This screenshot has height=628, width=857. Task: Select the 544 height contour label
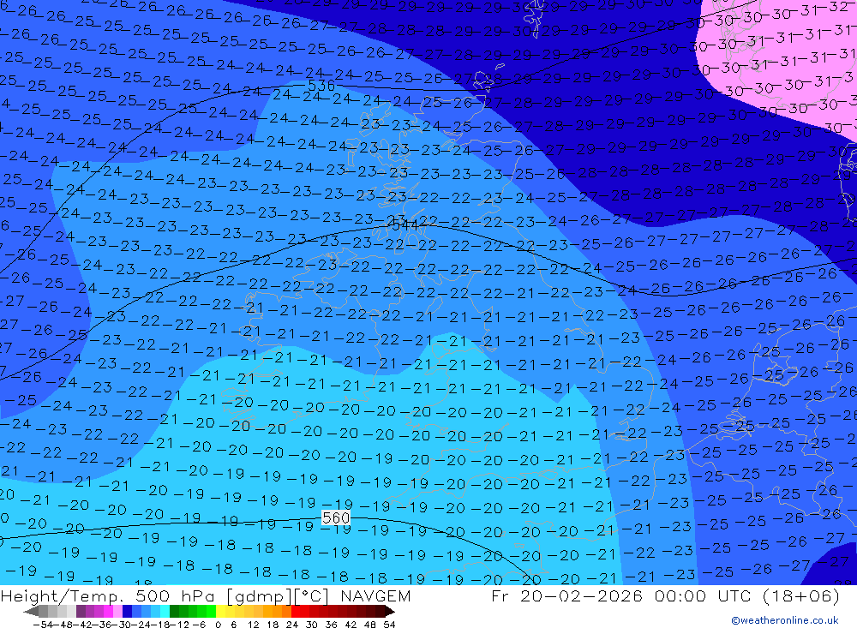(405, 224)
